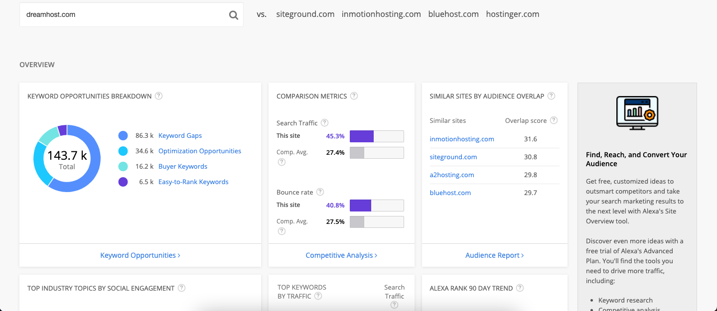Image resolution: width=717 pixels, height=311 pixels.
Task: Click This site Search Traffic bar
Action: click(377, 136)
